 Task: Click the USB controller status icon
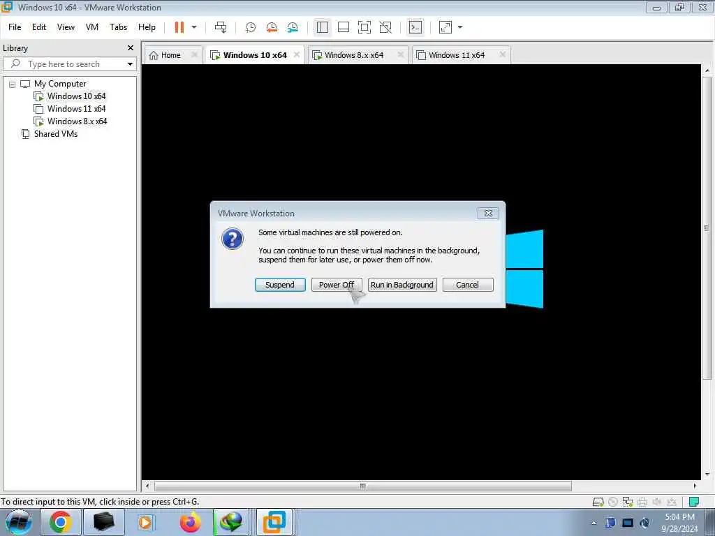click(x=672, y=502)
